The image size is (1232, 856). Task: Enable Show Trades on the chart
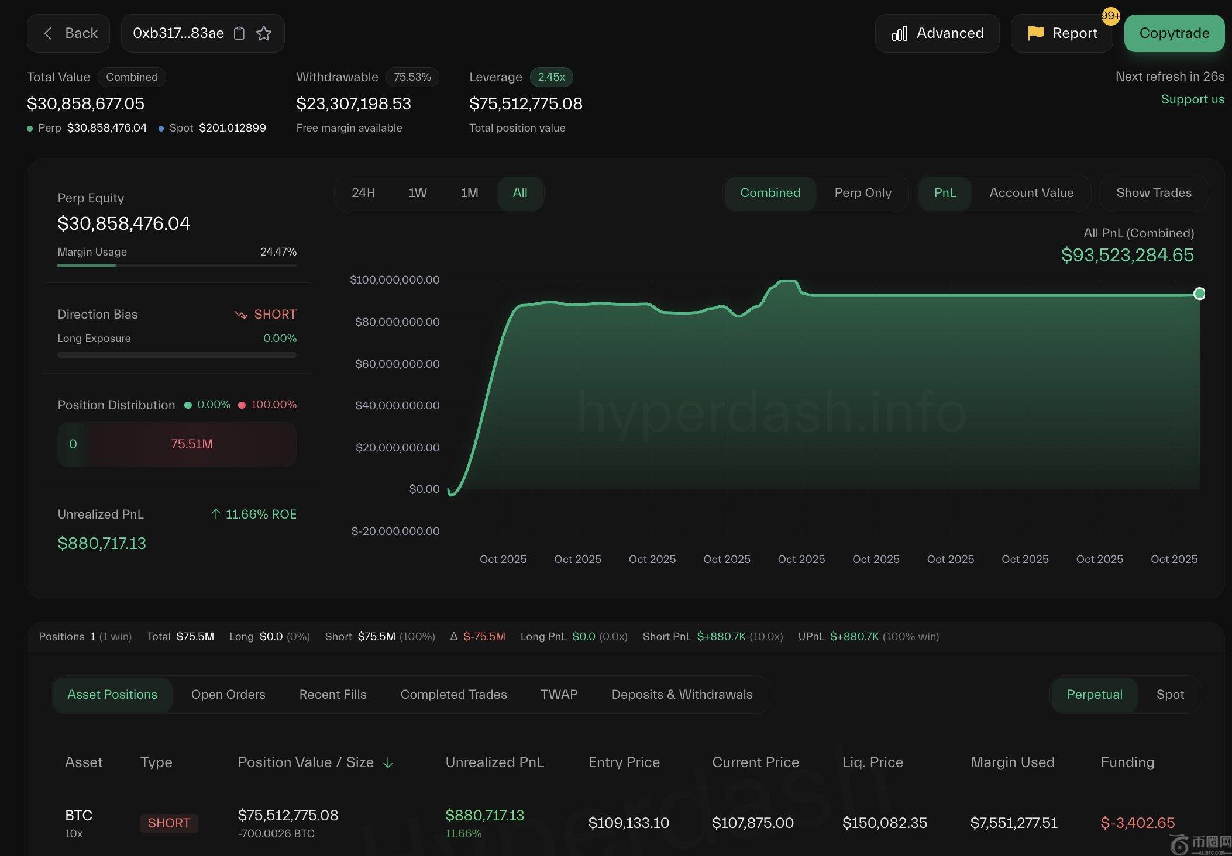1153,193
